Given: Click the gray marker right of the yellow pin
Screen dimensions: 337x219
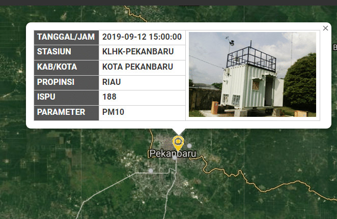Looking at the screenshot, I should (189, 146).
